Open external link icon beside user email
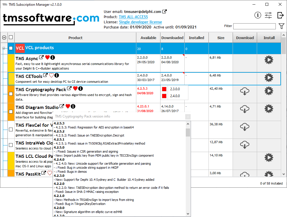 pyautogui.click(x=164, y=11)
